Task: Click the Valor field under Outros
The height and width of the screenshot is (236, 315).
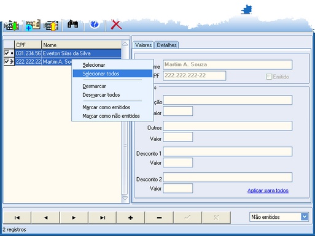Action: (x=178, y=137)
